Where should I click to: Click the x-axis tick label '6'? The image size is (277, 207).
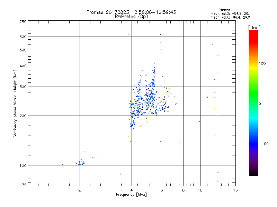(x=162, y=190)
